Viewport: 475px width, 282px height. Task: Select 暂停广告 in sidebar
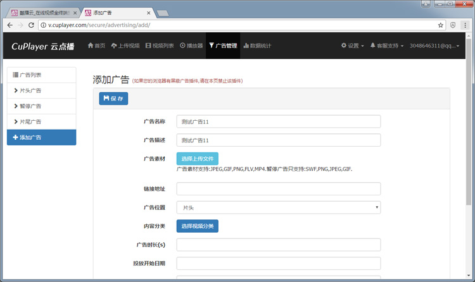[41, 106]
